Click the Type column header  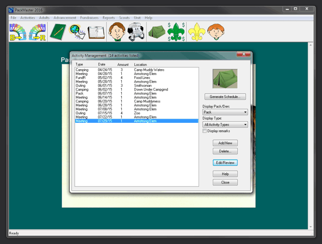(79, 64)
